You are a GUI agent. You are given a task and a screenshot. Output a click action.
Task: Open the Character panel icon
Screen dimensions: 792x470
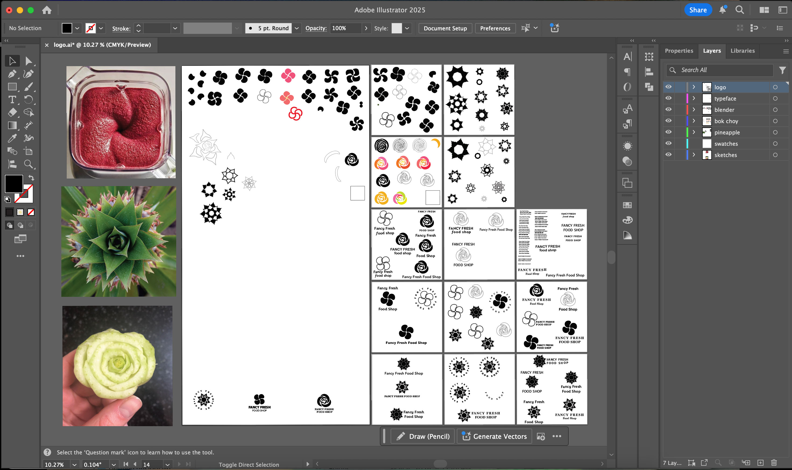[627, 56]
